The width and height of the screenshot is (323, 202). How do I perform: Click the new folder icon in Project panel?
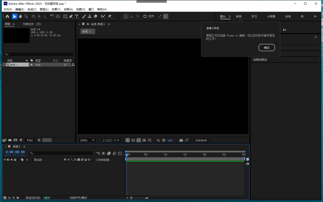[x=10, y=140]
